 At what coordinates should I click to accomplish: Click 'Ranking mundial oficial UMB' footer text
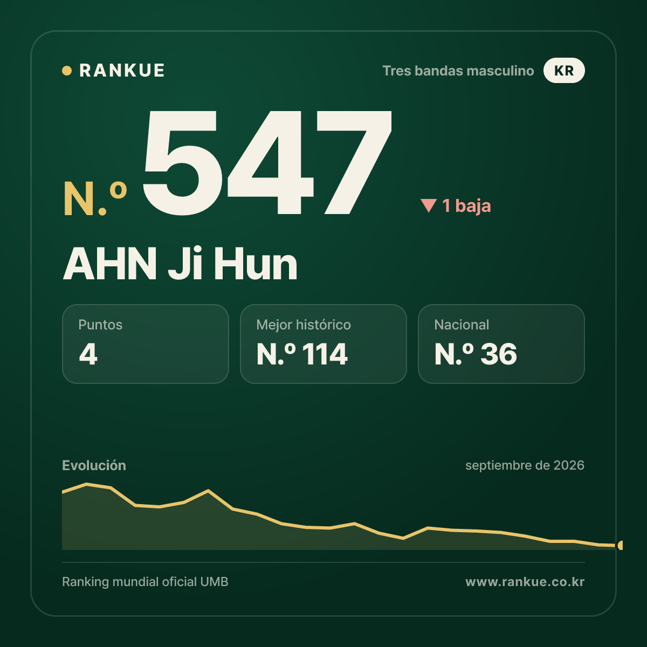(145, 582)
